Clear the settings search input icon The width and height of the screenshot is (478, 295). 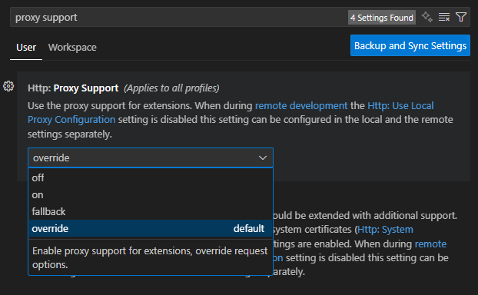click(444, 17)
